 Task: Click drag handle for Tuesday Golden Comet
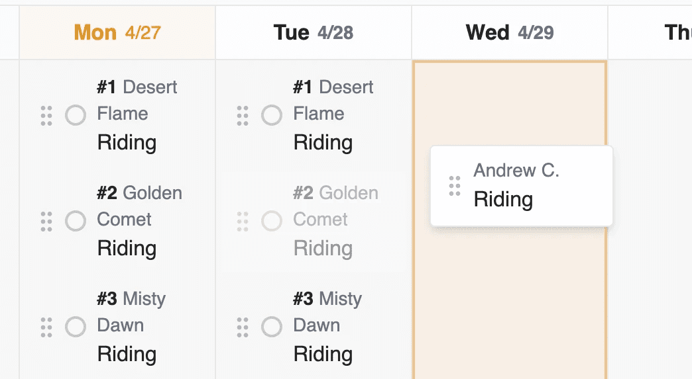click(243, 221)
